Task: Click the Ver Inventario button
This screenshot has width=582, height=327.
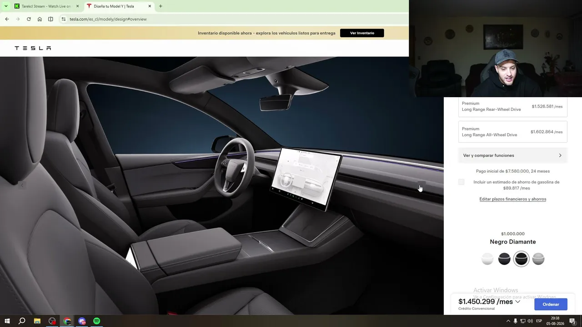Action: pyautogui.click(x=362, y=33)
